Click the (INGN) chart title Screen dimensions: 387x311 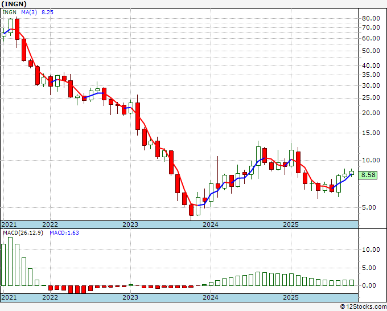[x=14, y=4]
